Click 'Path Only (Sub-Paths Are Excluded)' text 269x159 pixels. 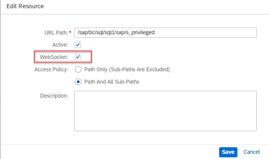click(127, 69)
